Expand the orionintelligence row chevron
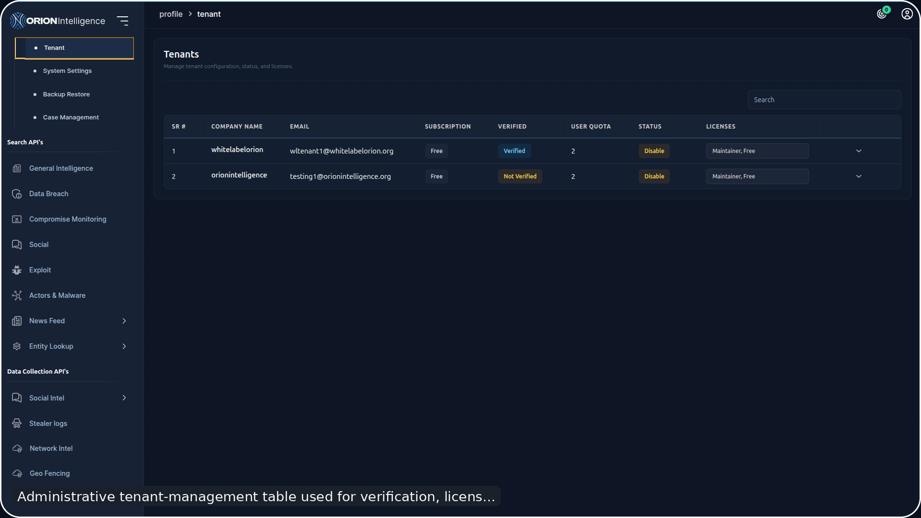Image resolution: width=921 pixels, height=518 pixels. pos(859,177)
